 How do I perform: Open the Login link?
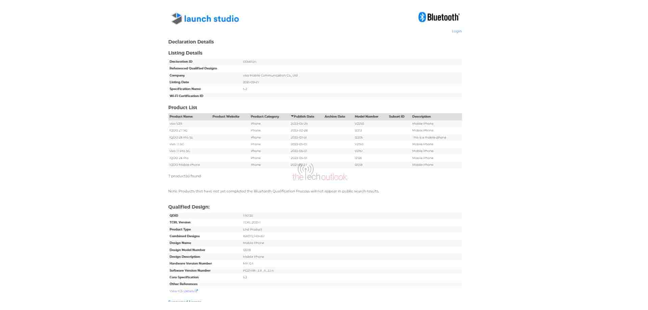456,31
